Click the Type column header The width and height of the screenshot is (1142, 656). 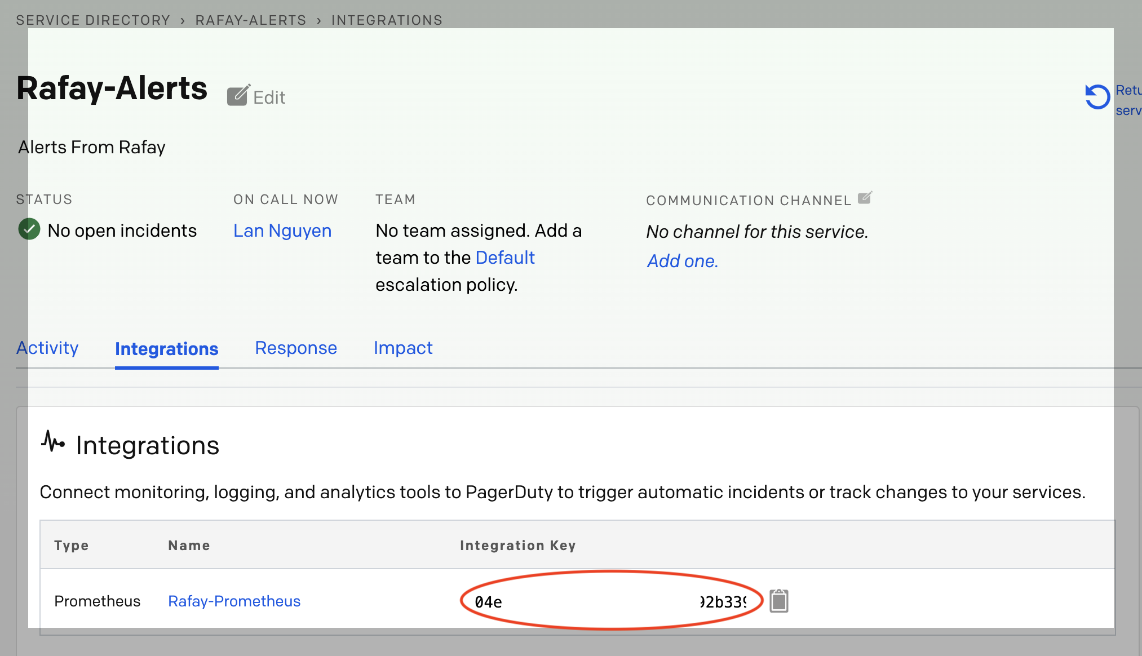tap(72, 546)
